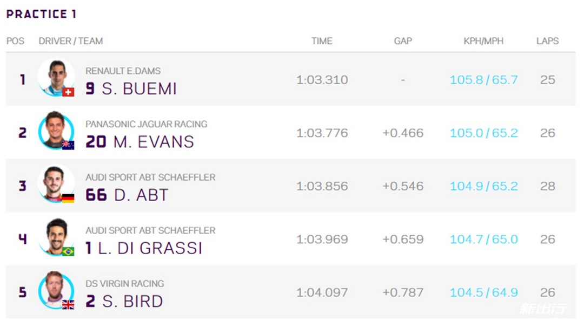Click S. Bird's driver portrait

tap(56, 290)
